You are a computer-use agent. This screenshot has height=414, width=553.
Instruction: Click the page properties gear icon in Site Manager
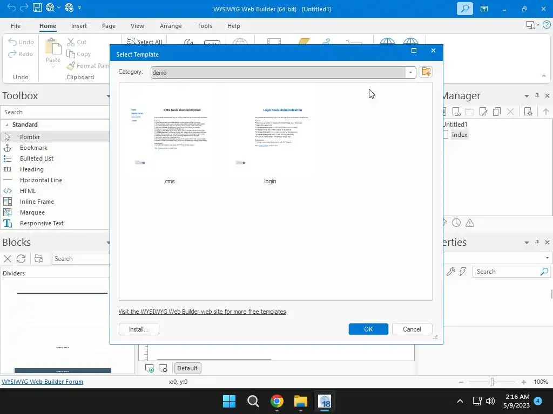[528, 112]
